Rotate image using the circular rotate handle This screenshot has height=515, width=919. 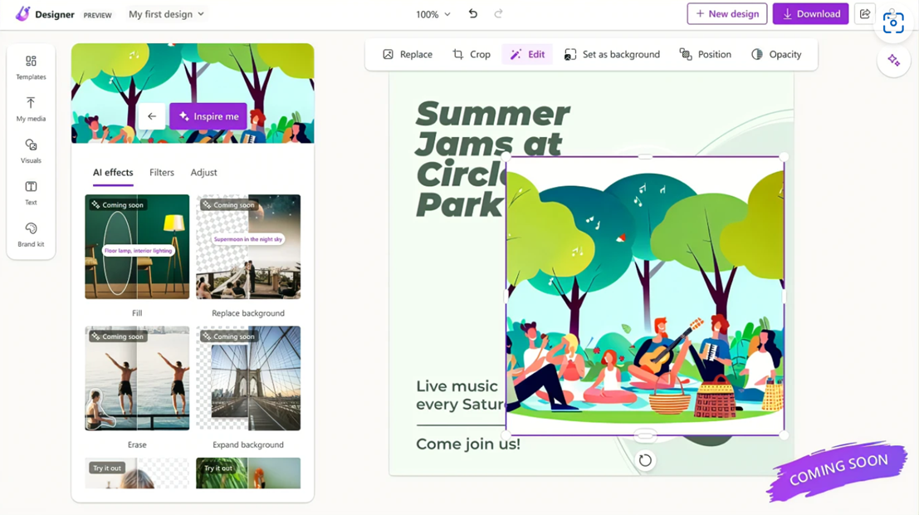tap(645, 460)
